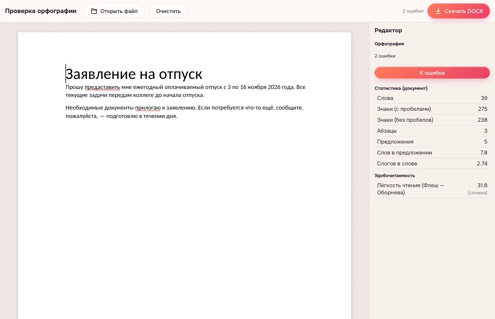Click the value 275 for characters with spaces
Image resolution: width=495 pixels, height=319 pixels.
tap(483, 109)
